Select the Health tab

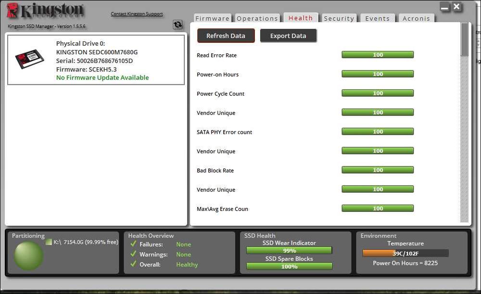coord(301,18)
